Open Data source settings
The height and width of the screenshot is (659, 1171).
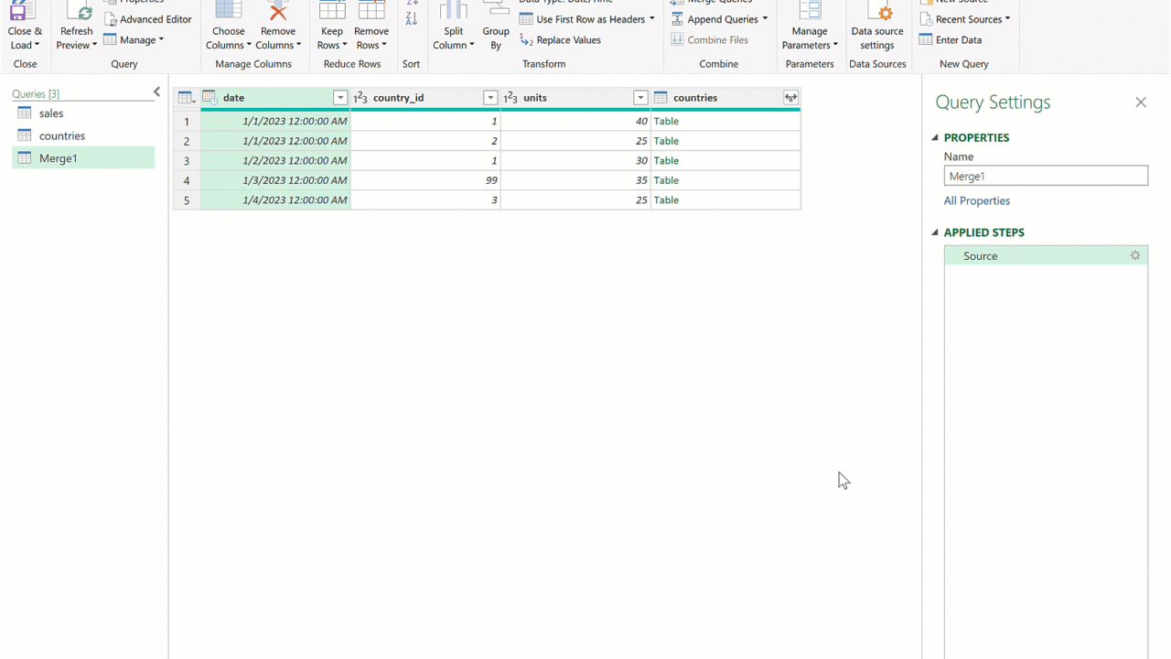[x=876, y=27]
